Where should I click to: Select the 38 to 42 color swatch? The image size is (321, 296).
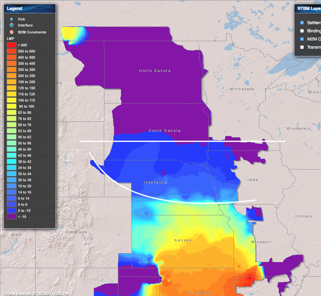(11, 161)
